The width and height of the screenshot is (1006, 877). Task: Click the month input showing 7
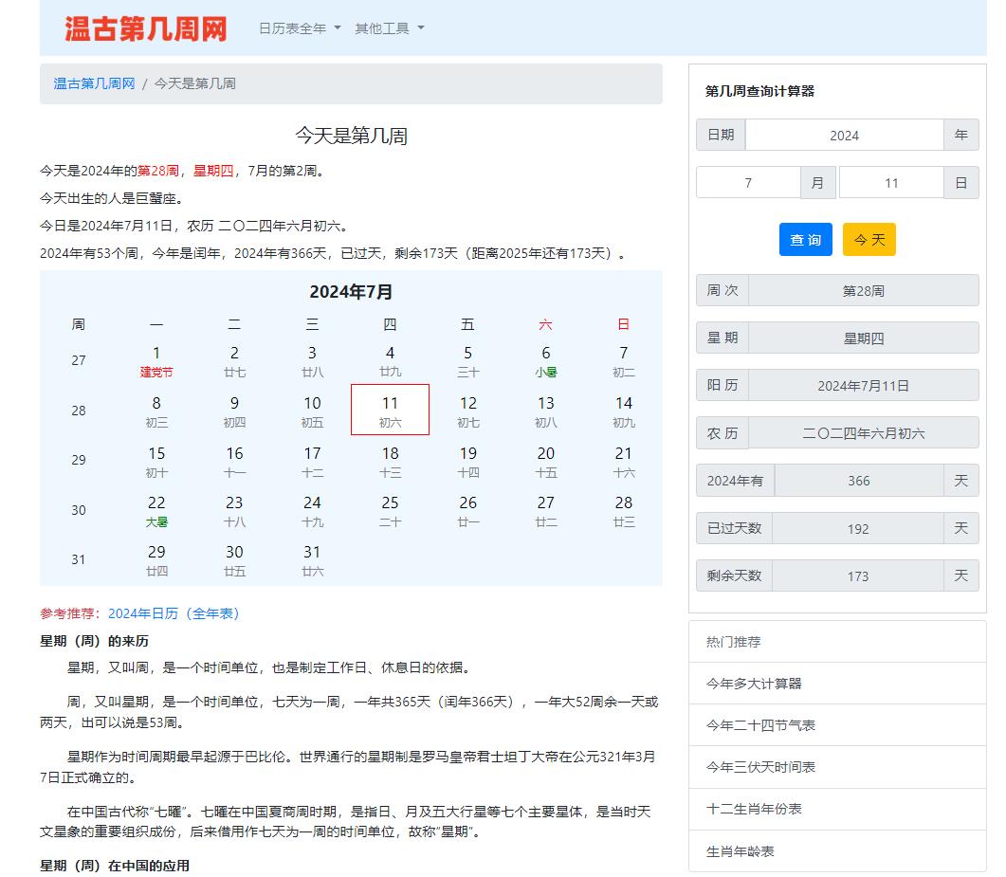click(x=748, y=182)
